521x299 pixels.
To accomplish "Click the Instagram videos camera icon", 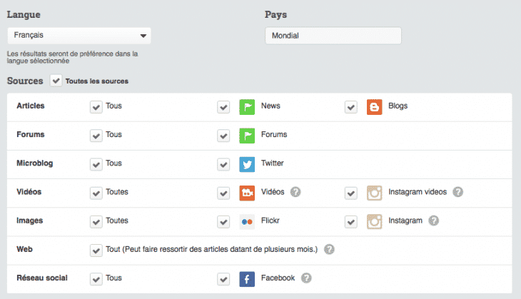I will point(374,192).
